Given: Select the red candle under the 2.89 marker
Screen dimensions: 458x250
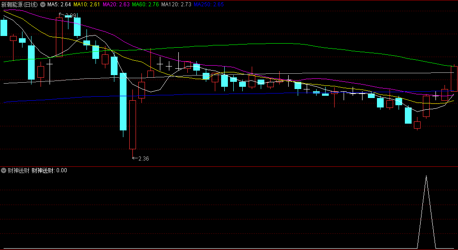Looking at the screenshot, I should 59,37.
